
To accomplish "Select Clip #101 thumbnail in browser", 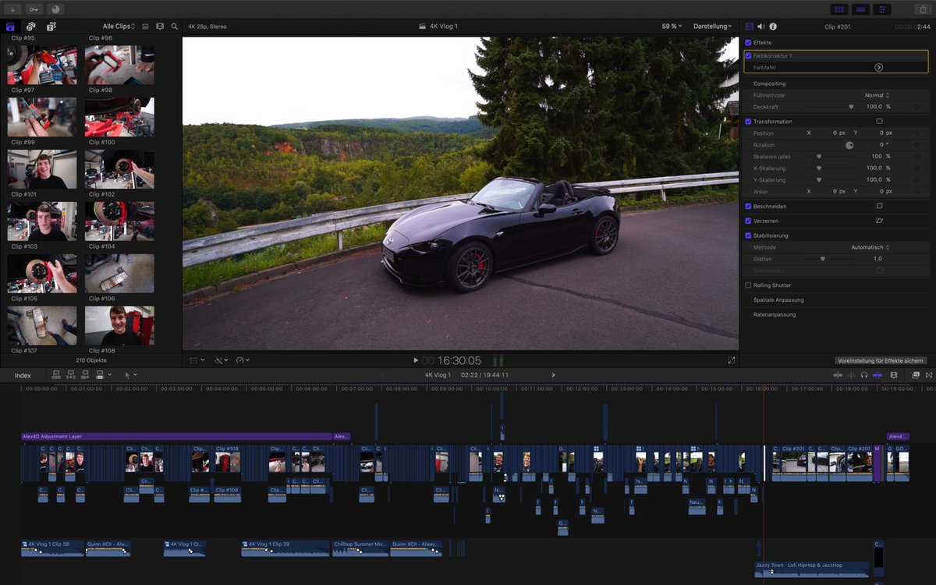I will coord(42,169).
